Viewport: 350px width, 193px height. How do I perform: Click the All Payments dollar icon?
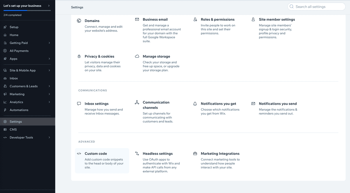click(x=5, y=51)
